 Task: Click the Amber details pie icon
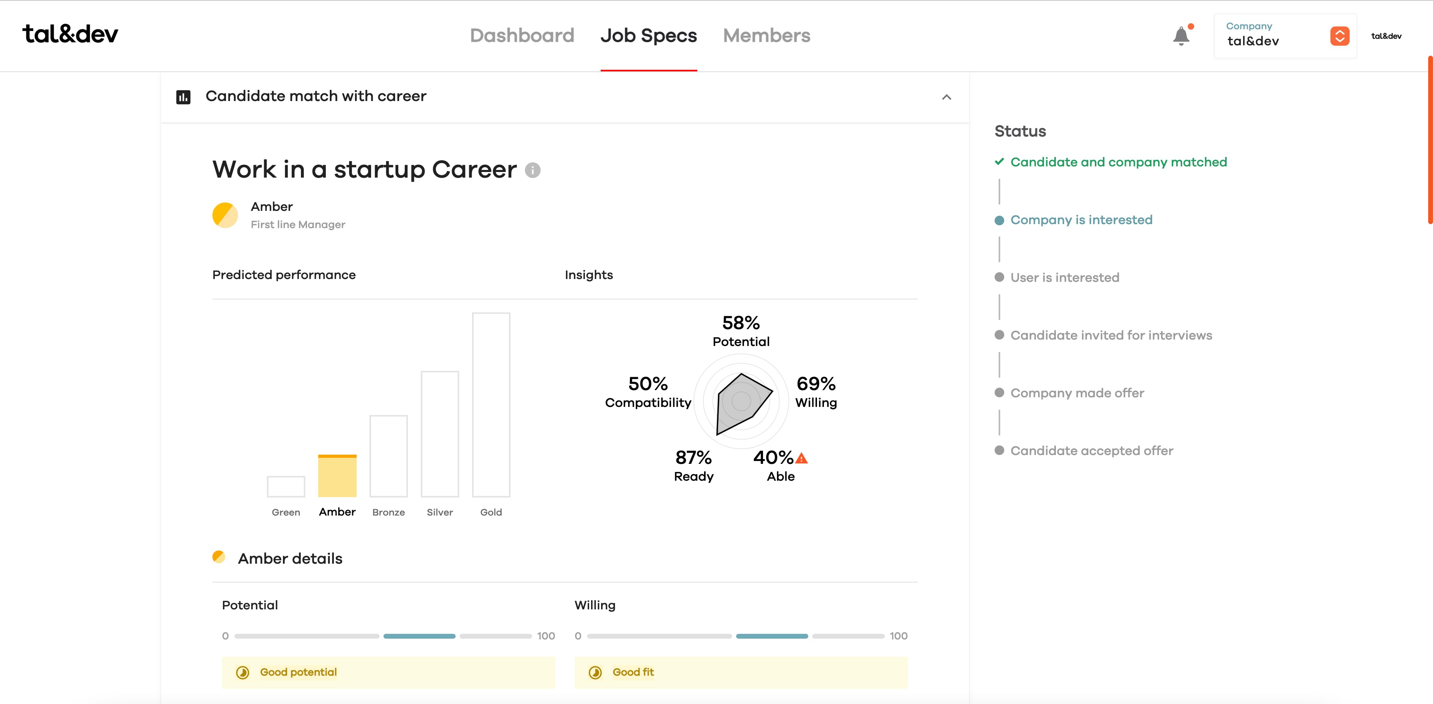219,557
